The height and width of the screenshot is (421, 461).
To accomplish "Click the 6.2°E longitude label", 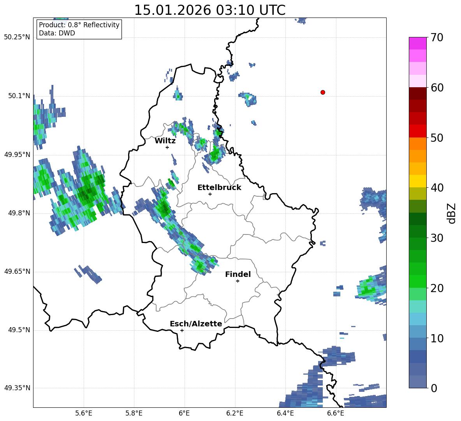I will coord(235,413).
